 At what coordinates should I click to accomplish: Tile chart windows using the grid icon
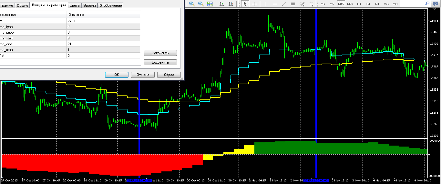click(210, 4)
